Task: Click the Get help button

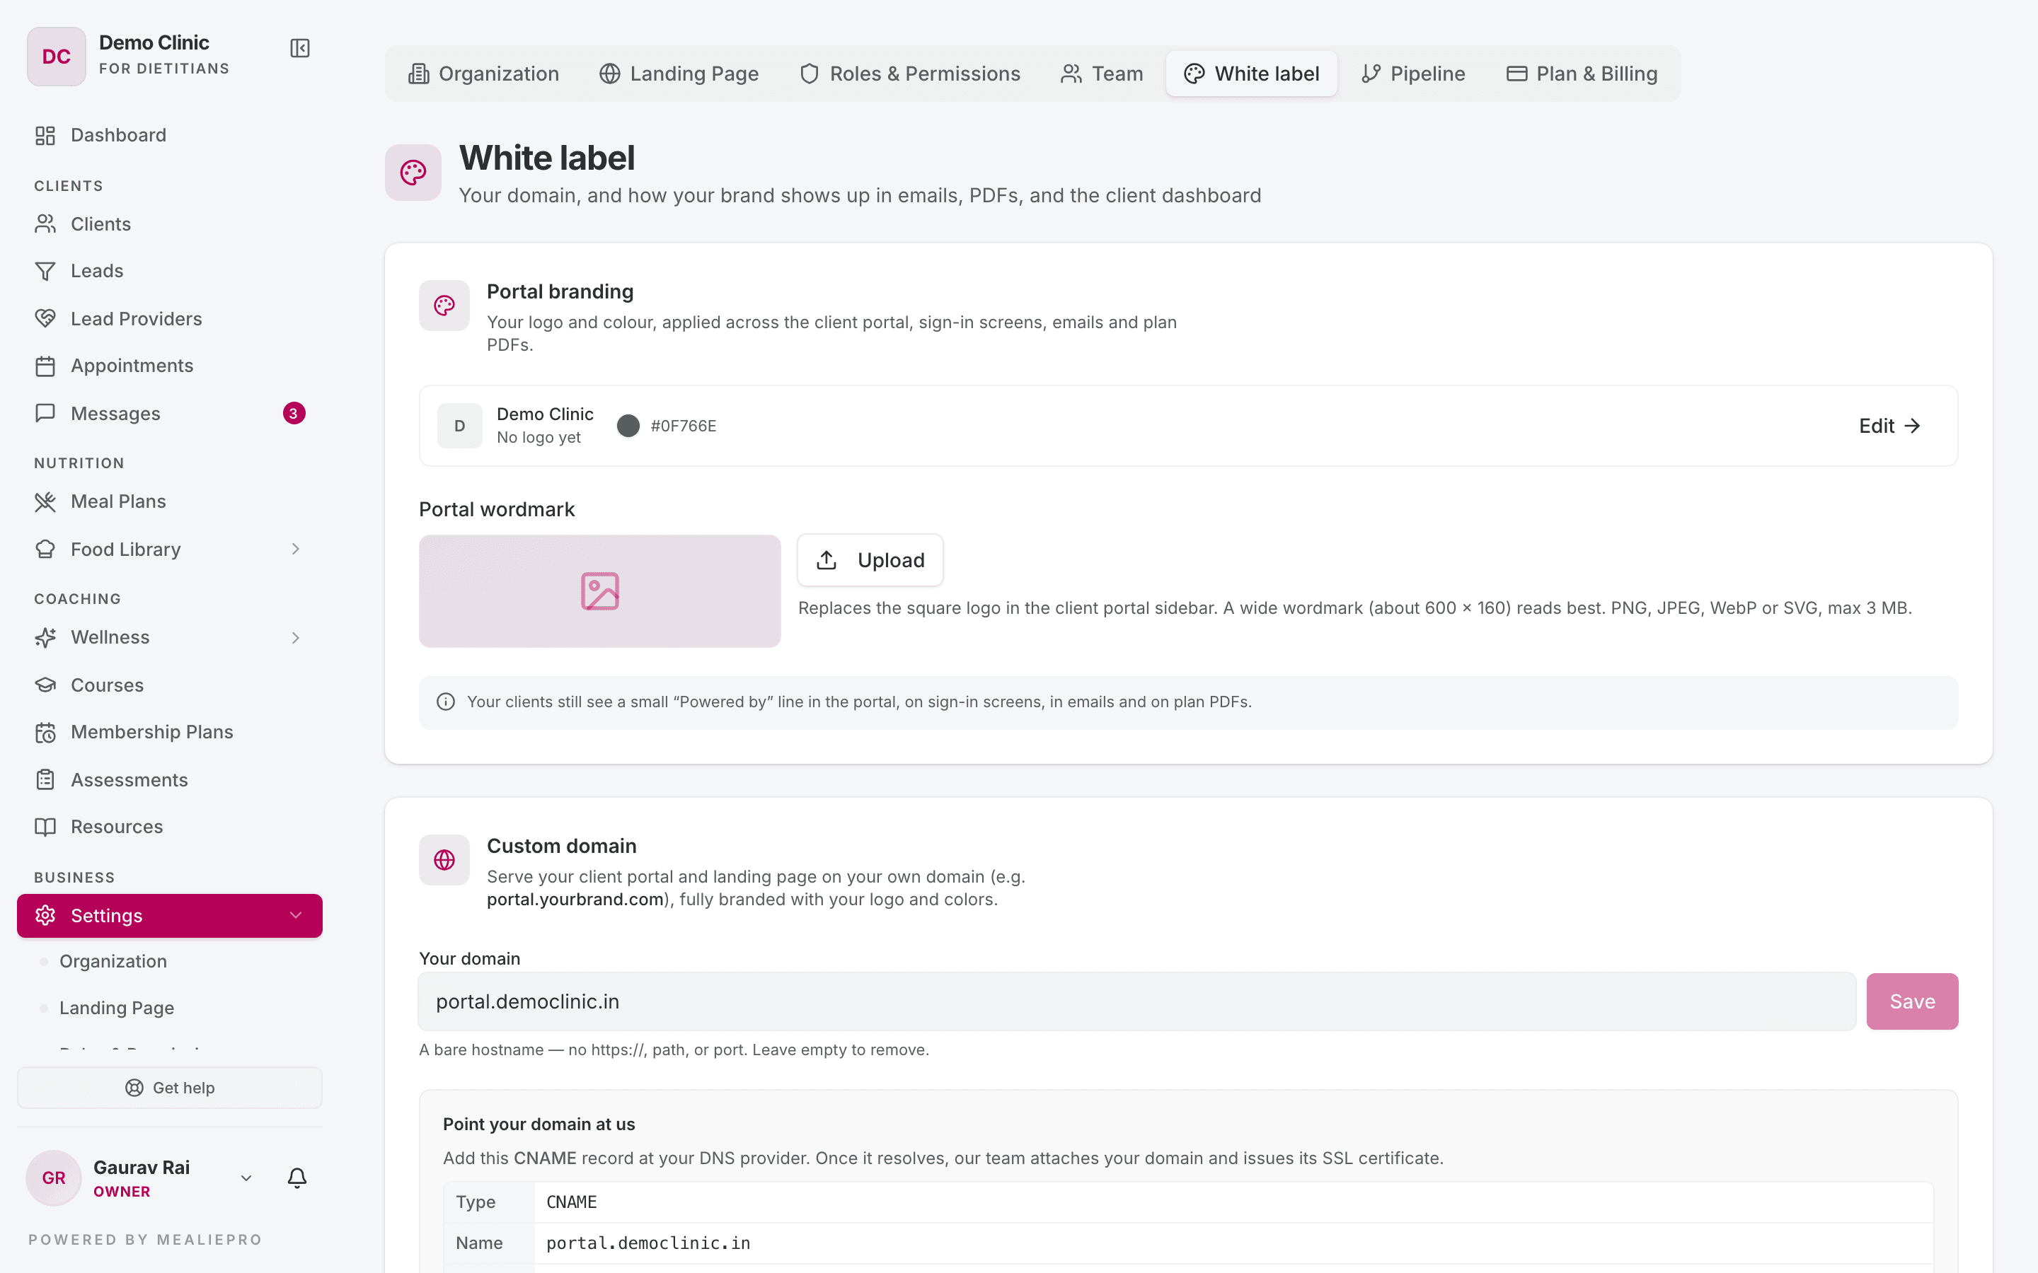Action: [169, 1088]
